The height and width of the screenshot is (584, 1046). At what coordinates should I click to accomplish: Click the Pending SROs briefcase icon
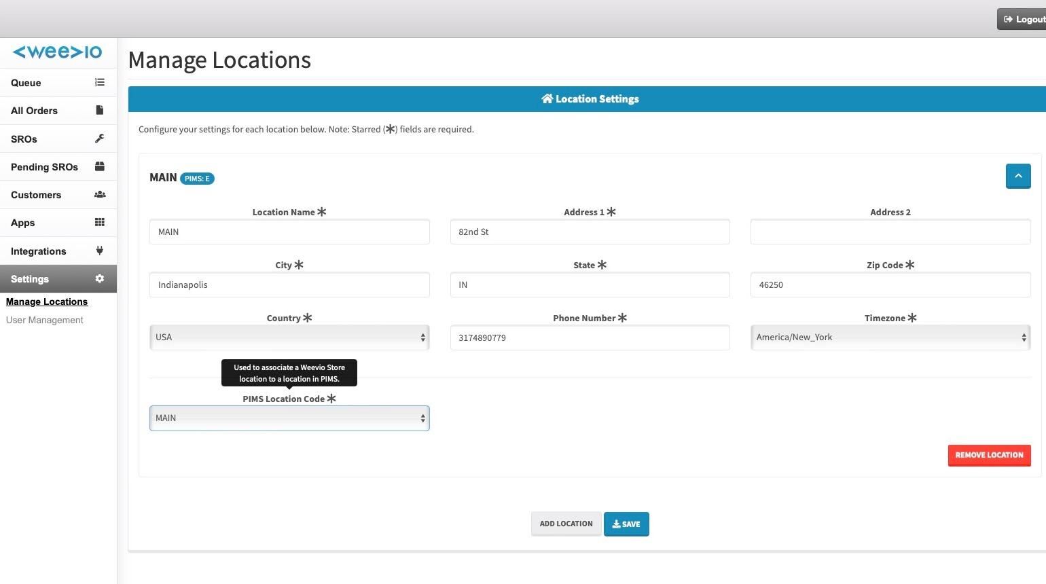click(100, 166)
